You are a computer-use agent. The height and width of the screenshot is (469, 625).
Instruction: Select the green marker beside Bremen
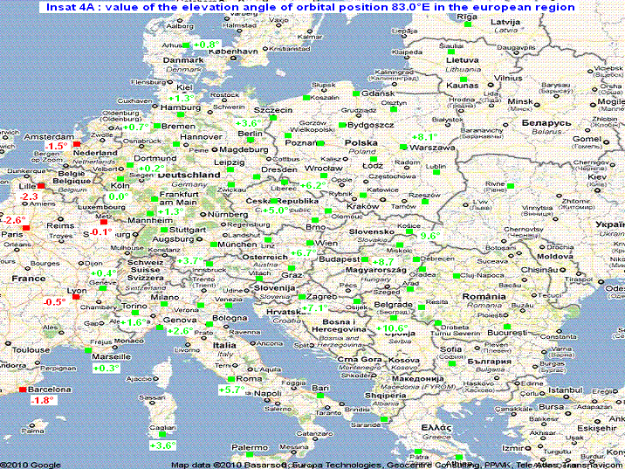pyautogui.click(x=156, y=126)
